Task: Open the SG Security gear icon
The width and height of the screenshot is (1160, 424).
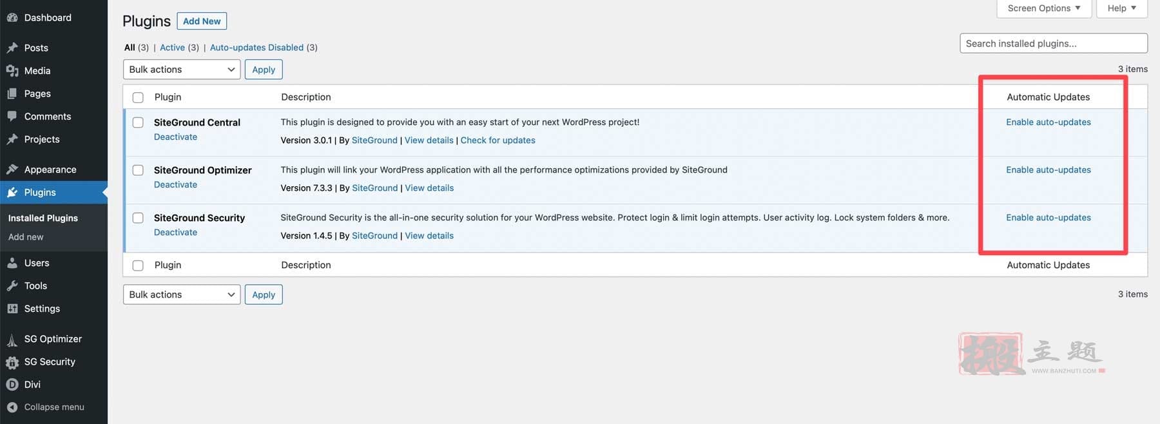Action: (x=12, y=362)
